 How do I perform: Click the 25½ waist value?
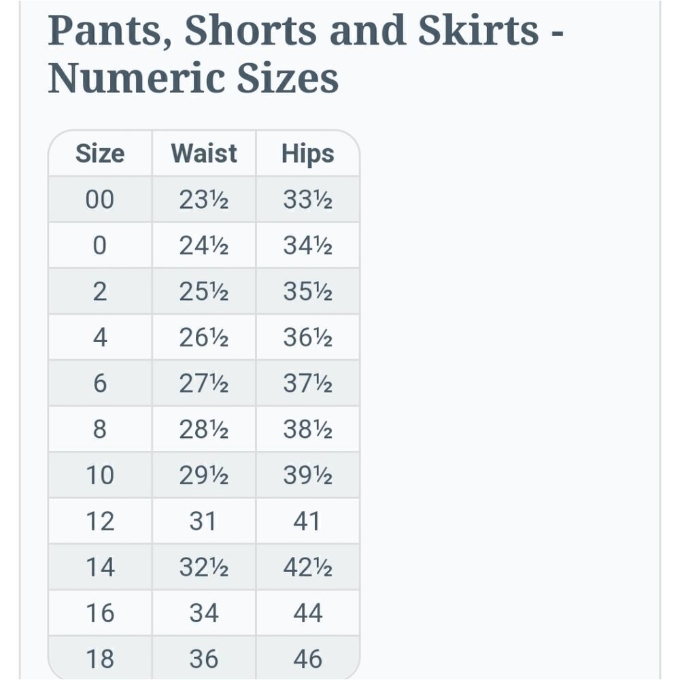tap(204, 292)
